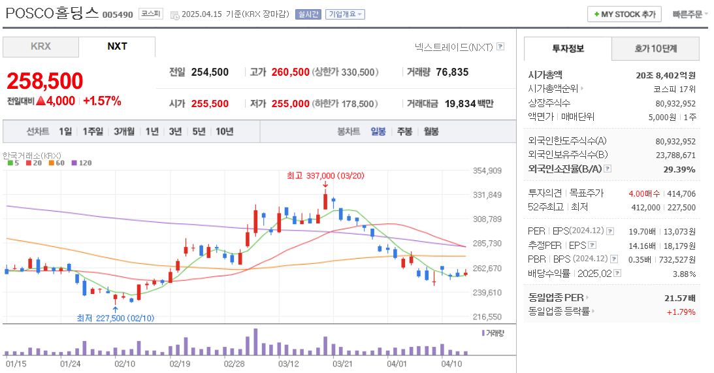Click 시가 value 255,500
The image size is (714, 373).
point(210,104)
